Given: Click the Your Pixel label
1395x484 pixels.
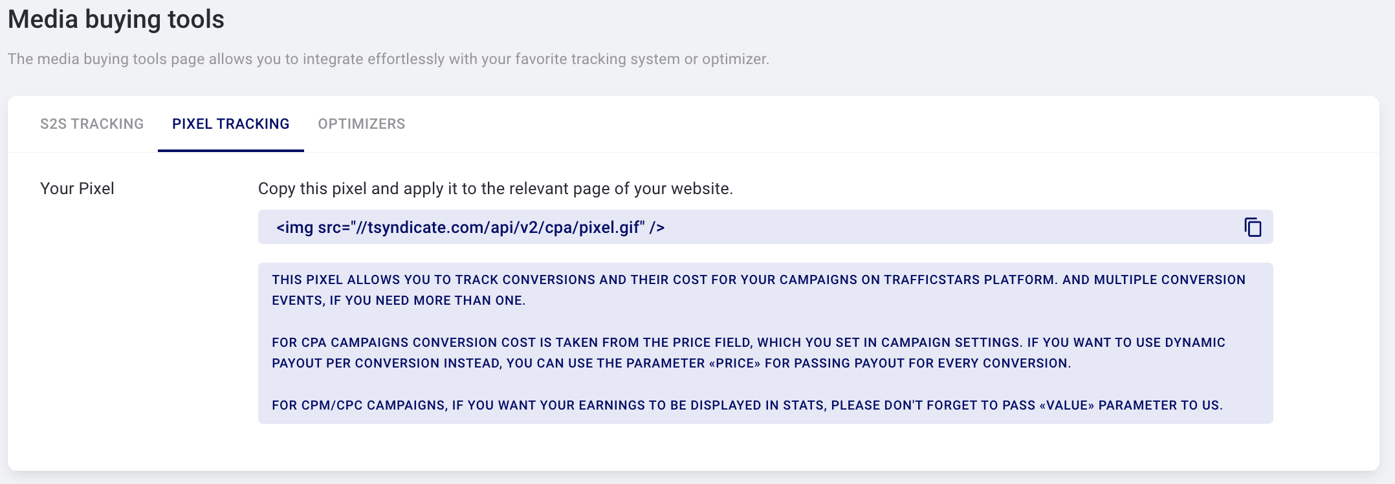Looking at the screenshot, I should 77,188.
